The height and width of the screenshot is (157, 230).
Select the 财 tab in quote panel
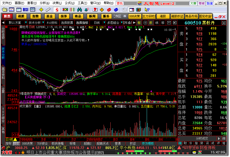point(185,143)
